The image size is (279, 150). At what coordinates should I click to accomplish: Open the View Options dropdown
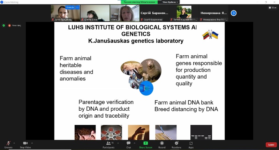[x=170, y=2]
